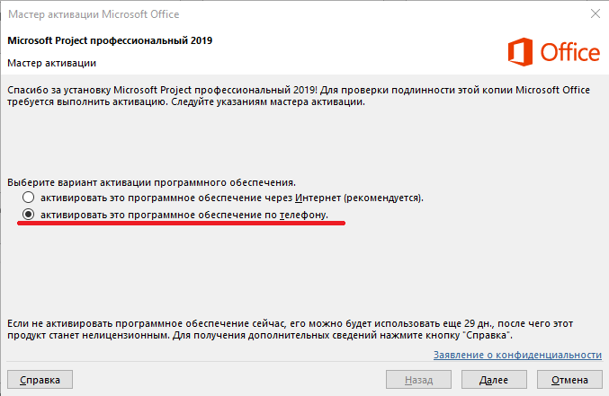609x396 pixels.
Task: Cancel activation with the "Отмена" button
Action: pyautogui.click(x=568, y=380)
